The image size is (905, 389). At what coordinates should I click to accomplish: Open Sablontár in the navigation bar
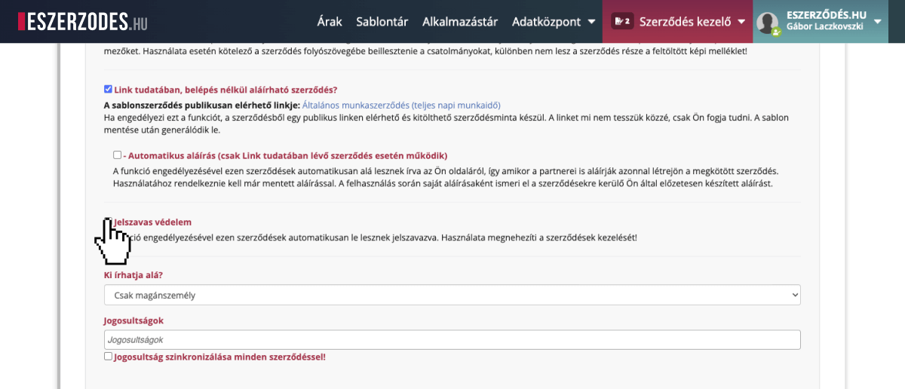point(382,22)
